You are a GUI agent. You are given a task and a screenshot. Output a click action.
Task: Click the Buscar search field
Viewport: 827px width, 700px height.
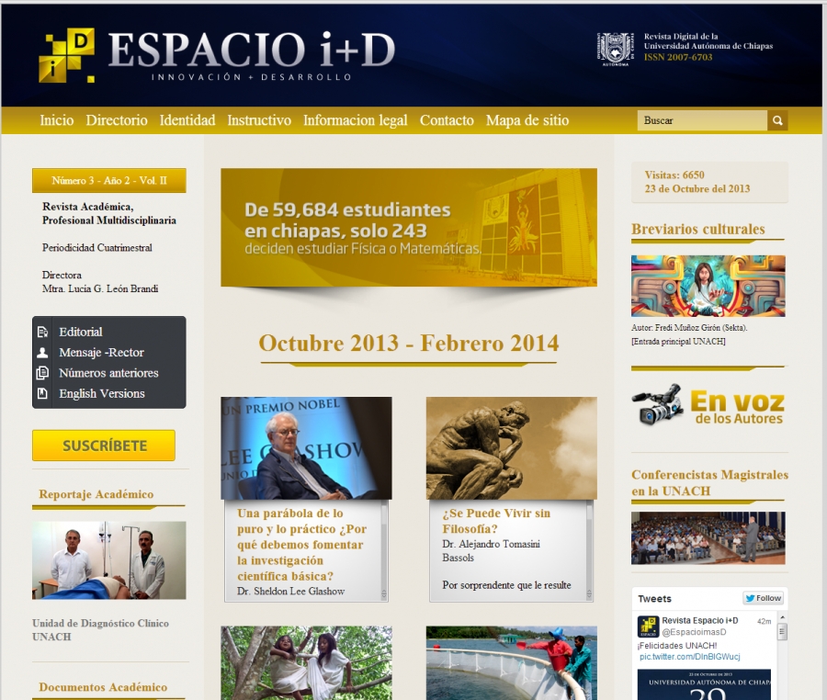click(x=702, y=120)
